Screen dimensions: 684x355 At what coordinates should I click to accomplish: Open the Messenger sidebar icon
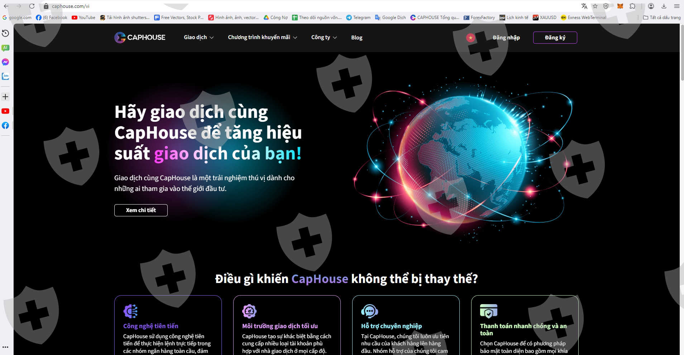click(5, 62)
